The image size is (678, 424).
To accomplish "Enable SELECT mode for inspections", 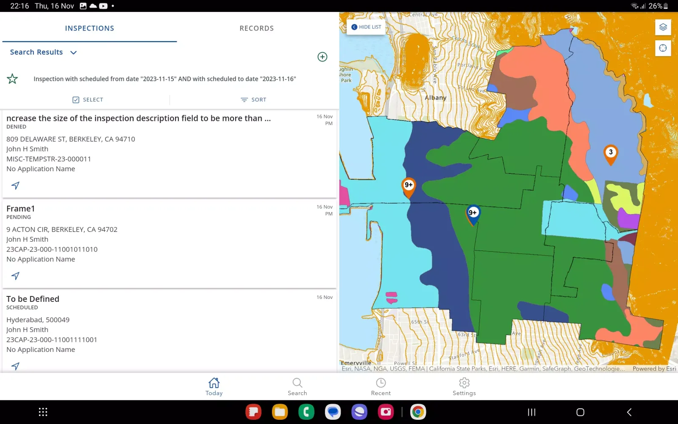I will pos(88,100).
